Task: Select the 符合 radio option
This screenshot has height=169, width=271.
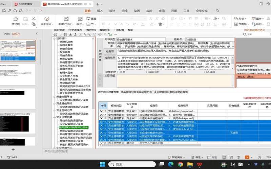Action: pos(118,72)
